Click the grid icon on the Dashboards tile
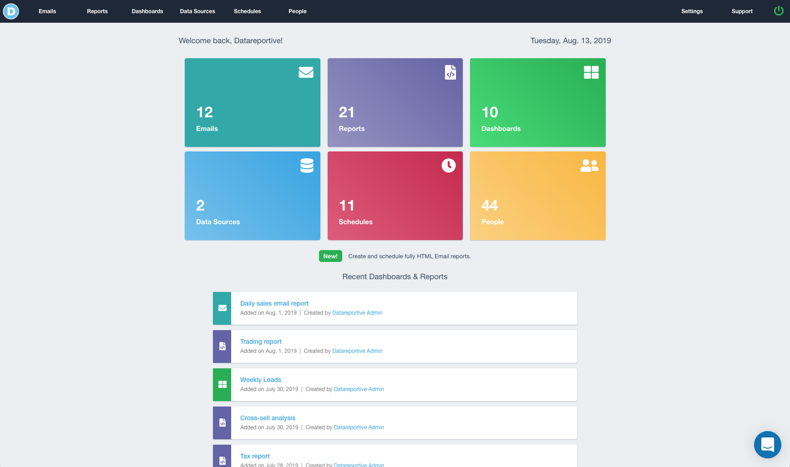 [x=591, y=72]
